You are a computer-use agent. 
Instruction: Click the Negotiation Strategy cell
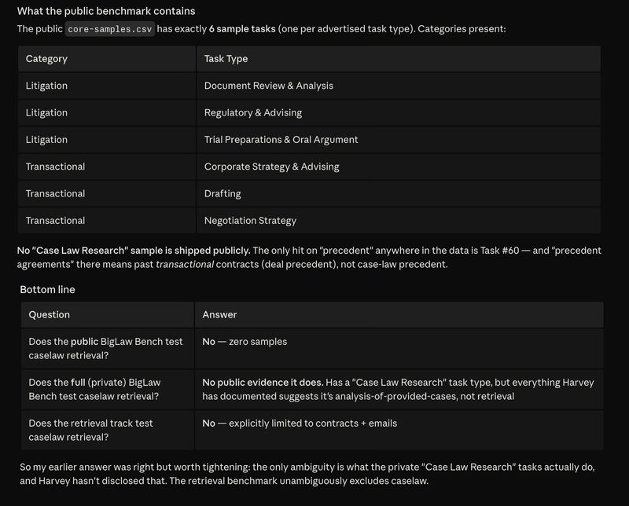pos(250,221)
